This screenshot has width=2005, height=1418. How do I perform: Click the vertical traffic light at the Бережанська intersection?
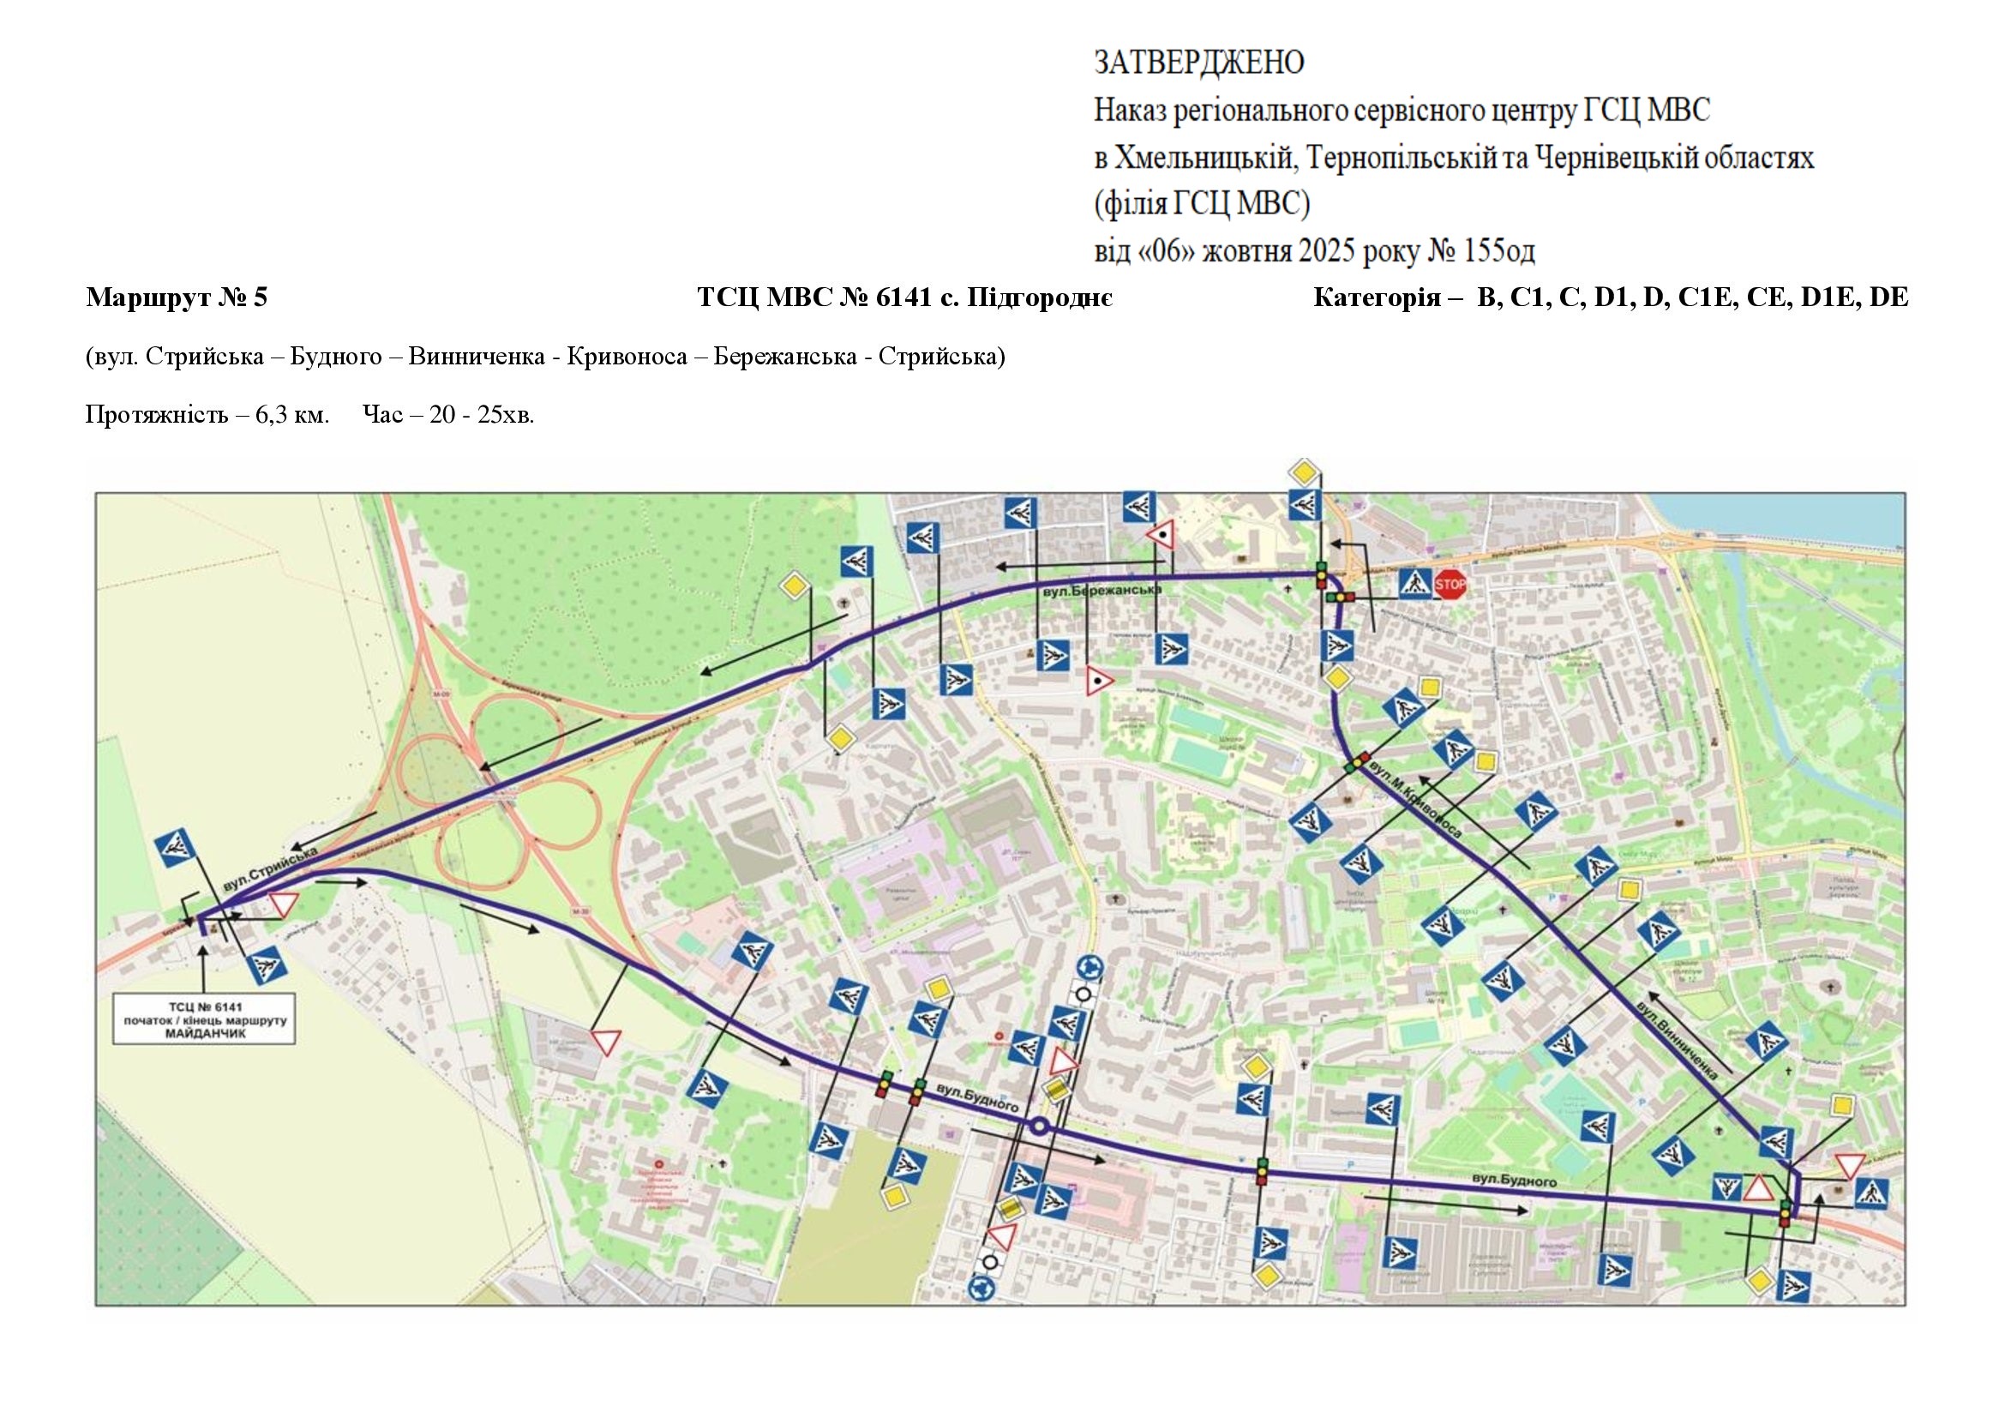[x=1322, y=577]
